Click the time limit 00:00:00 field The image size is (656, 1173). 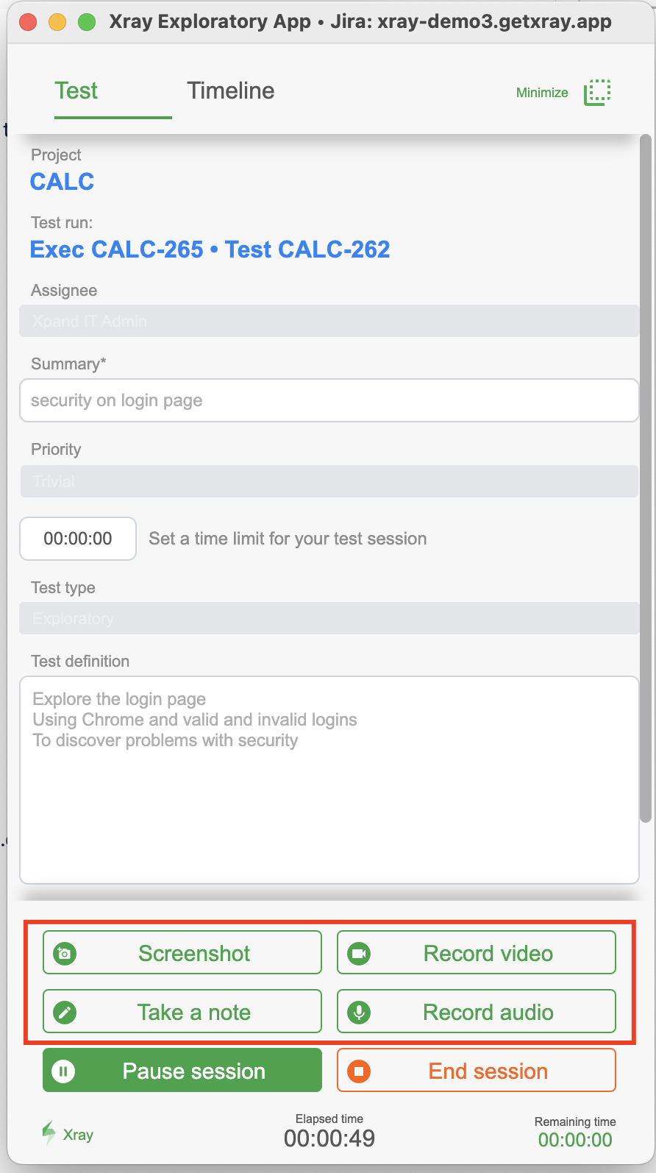(78, 539)
